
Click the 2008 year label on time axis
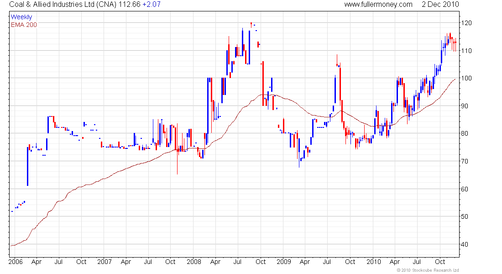(194, 262)
